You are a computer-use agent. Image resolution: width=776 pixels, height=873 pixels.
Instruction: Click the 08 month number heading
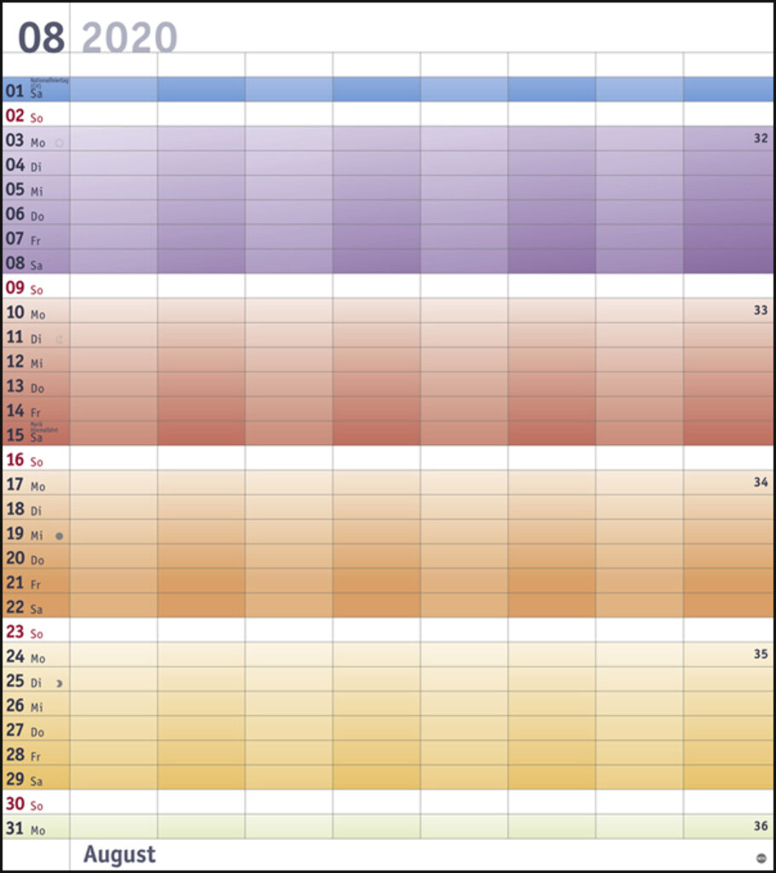point(41,38)
